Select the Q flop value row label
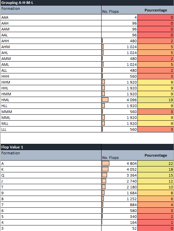Image resolution: width=174 pixels, height=231 pixels. [x=51, y=175]
